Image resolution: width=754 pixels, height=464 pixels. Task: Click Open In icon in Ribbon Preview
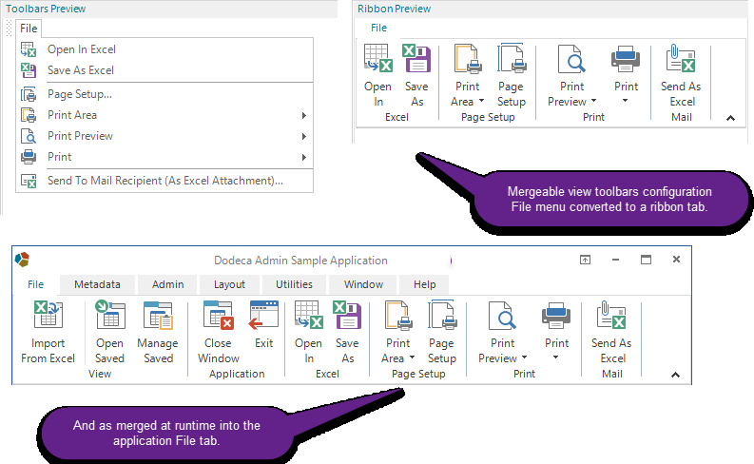(378, 58)
